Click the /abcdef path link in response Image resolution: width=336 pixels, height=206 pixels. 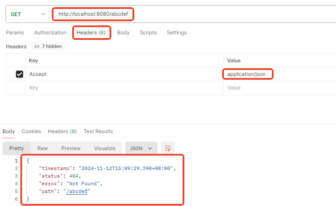click(77, 191)
